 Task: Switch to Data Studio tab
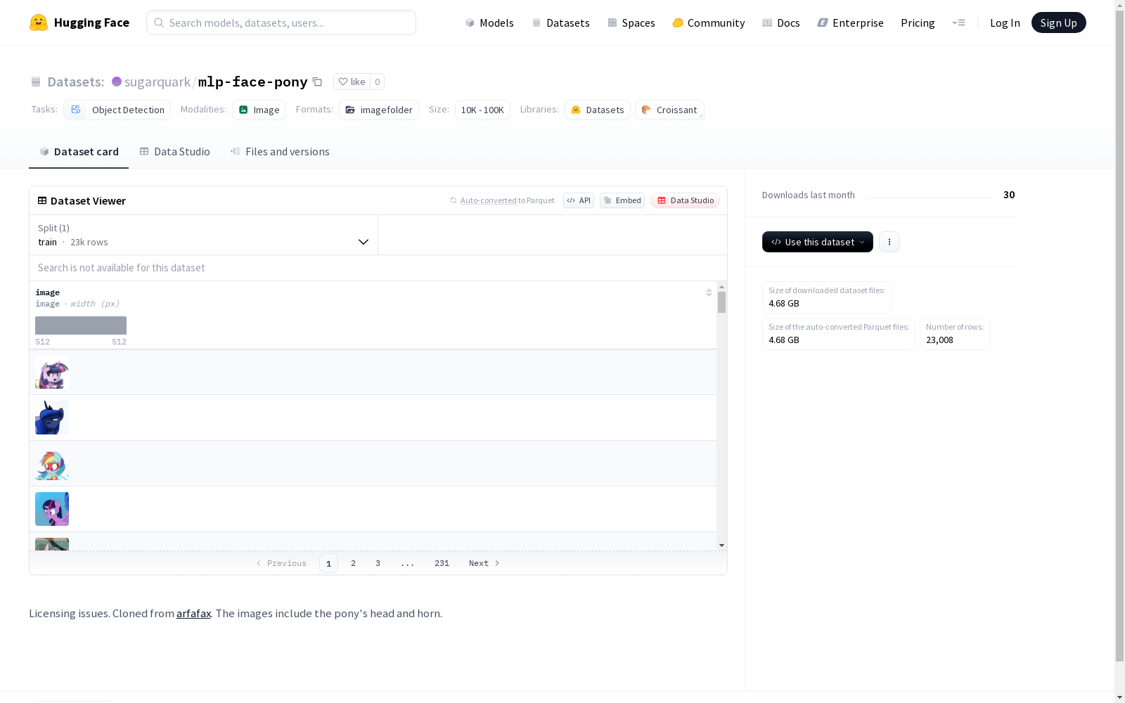click(x=174, y=152)
